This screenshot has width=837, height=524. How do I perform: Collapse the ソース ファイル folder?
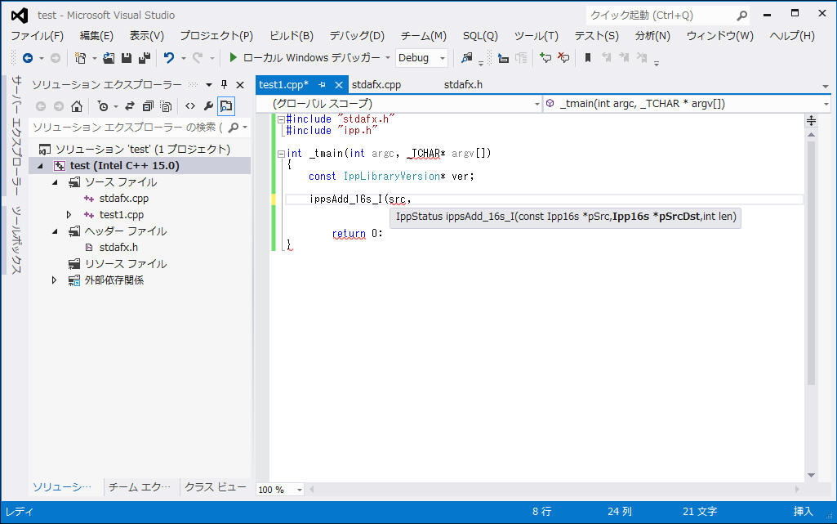(x=55, y=182)
